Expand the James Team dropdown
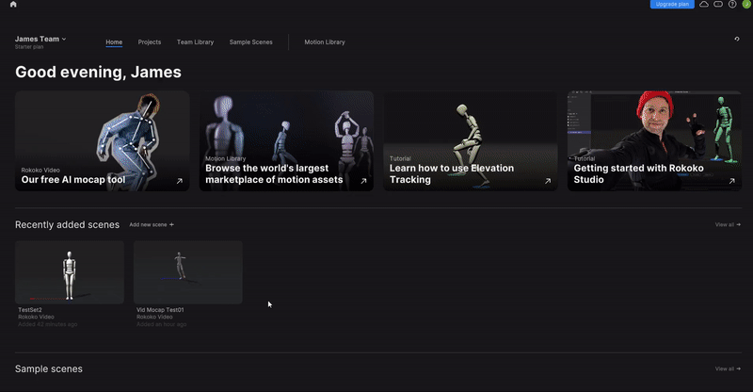753x392 pixels. [x=40, y=39]
